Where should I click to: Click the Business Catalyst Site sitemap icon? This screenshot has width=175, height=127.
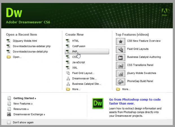click(x=68, y=84)
